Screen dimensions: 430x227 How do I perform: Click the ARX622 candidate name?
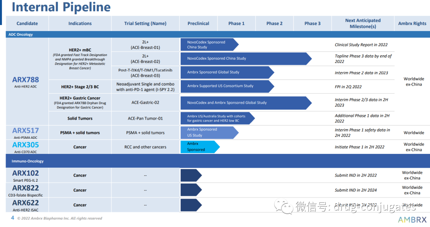(25, 203)
